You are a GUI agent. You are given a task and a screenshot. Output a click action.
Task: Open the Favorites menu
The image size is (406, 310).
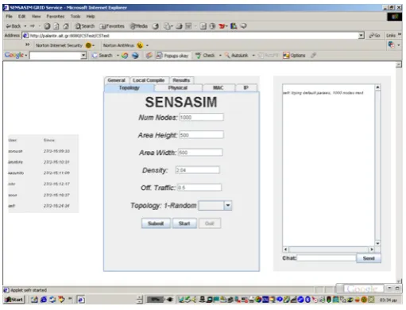coord(56,17)
